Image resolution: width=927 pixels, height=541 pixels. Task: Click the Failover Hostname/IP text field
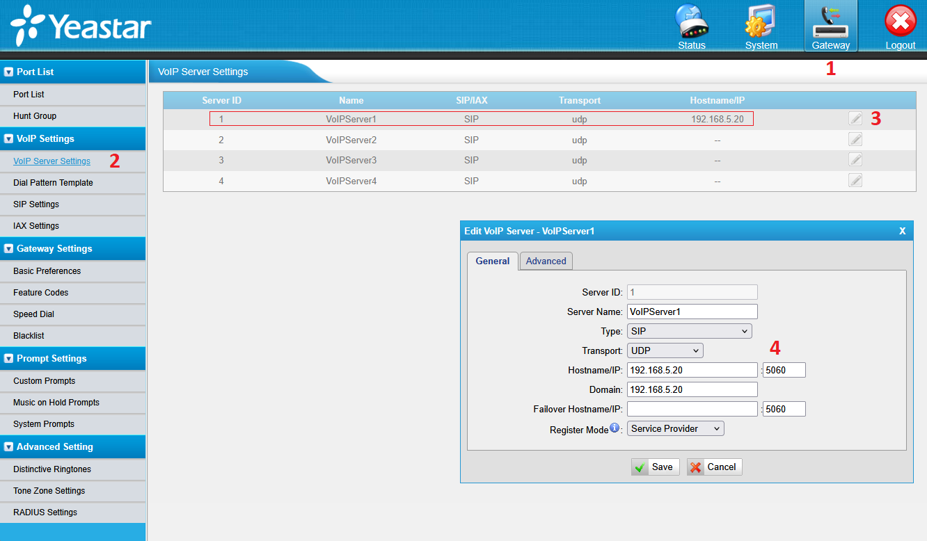(692, 409)
